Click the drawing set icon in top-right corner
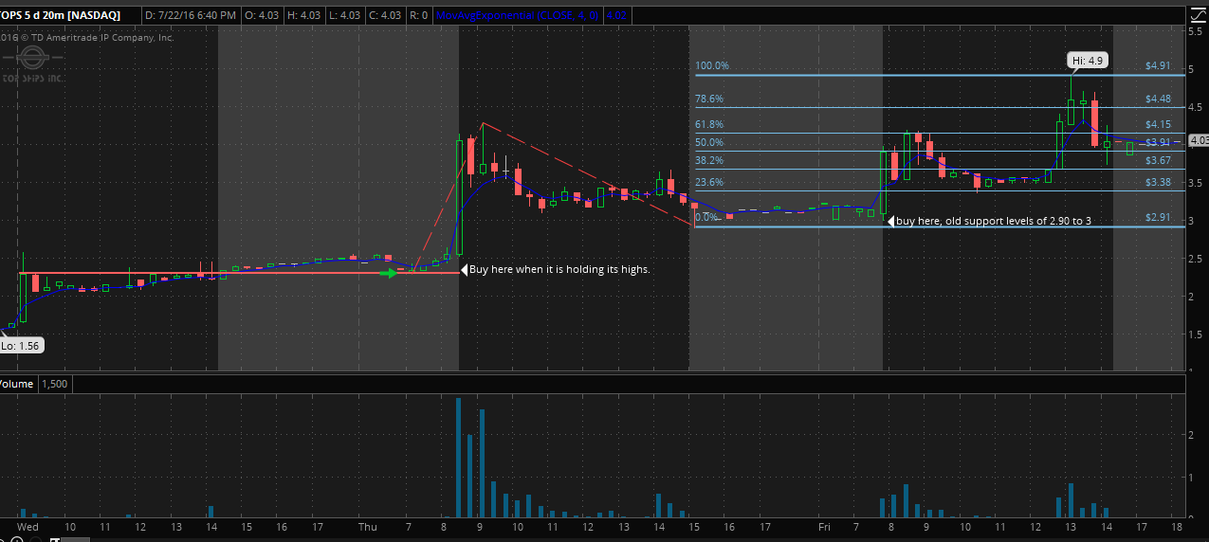The width and height of the screenshot is (1209, 542). (1199, 13)
